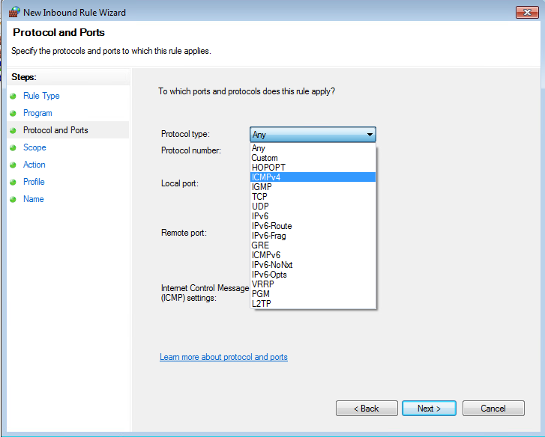Click the firewall wizard title bar icon
Screen dimensions: 545x437
pos(14,12)
